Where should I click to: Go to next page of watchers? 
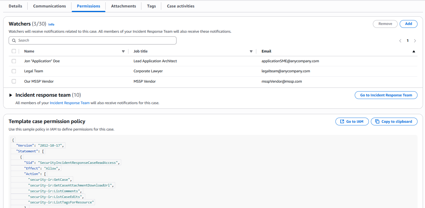[x=415, y=41]
